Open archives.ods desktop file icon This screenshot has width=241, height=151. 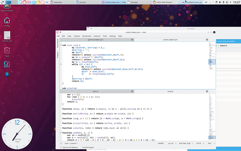(7, 36)
